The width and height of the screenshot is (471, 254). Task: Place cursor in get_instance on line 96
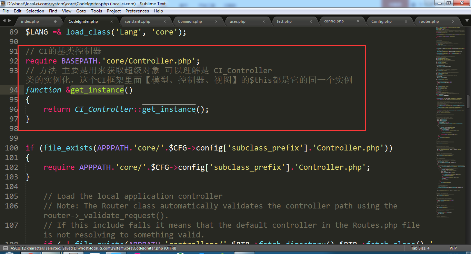point(169,109)
